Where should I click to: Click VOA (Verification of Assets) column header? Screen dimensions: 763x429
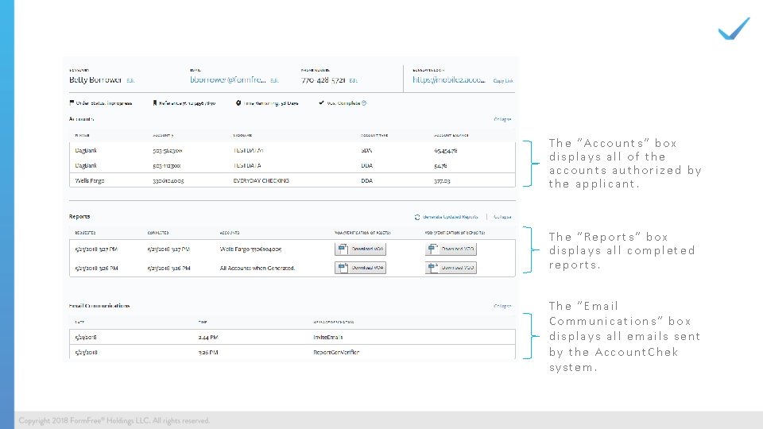click(362, 233)
